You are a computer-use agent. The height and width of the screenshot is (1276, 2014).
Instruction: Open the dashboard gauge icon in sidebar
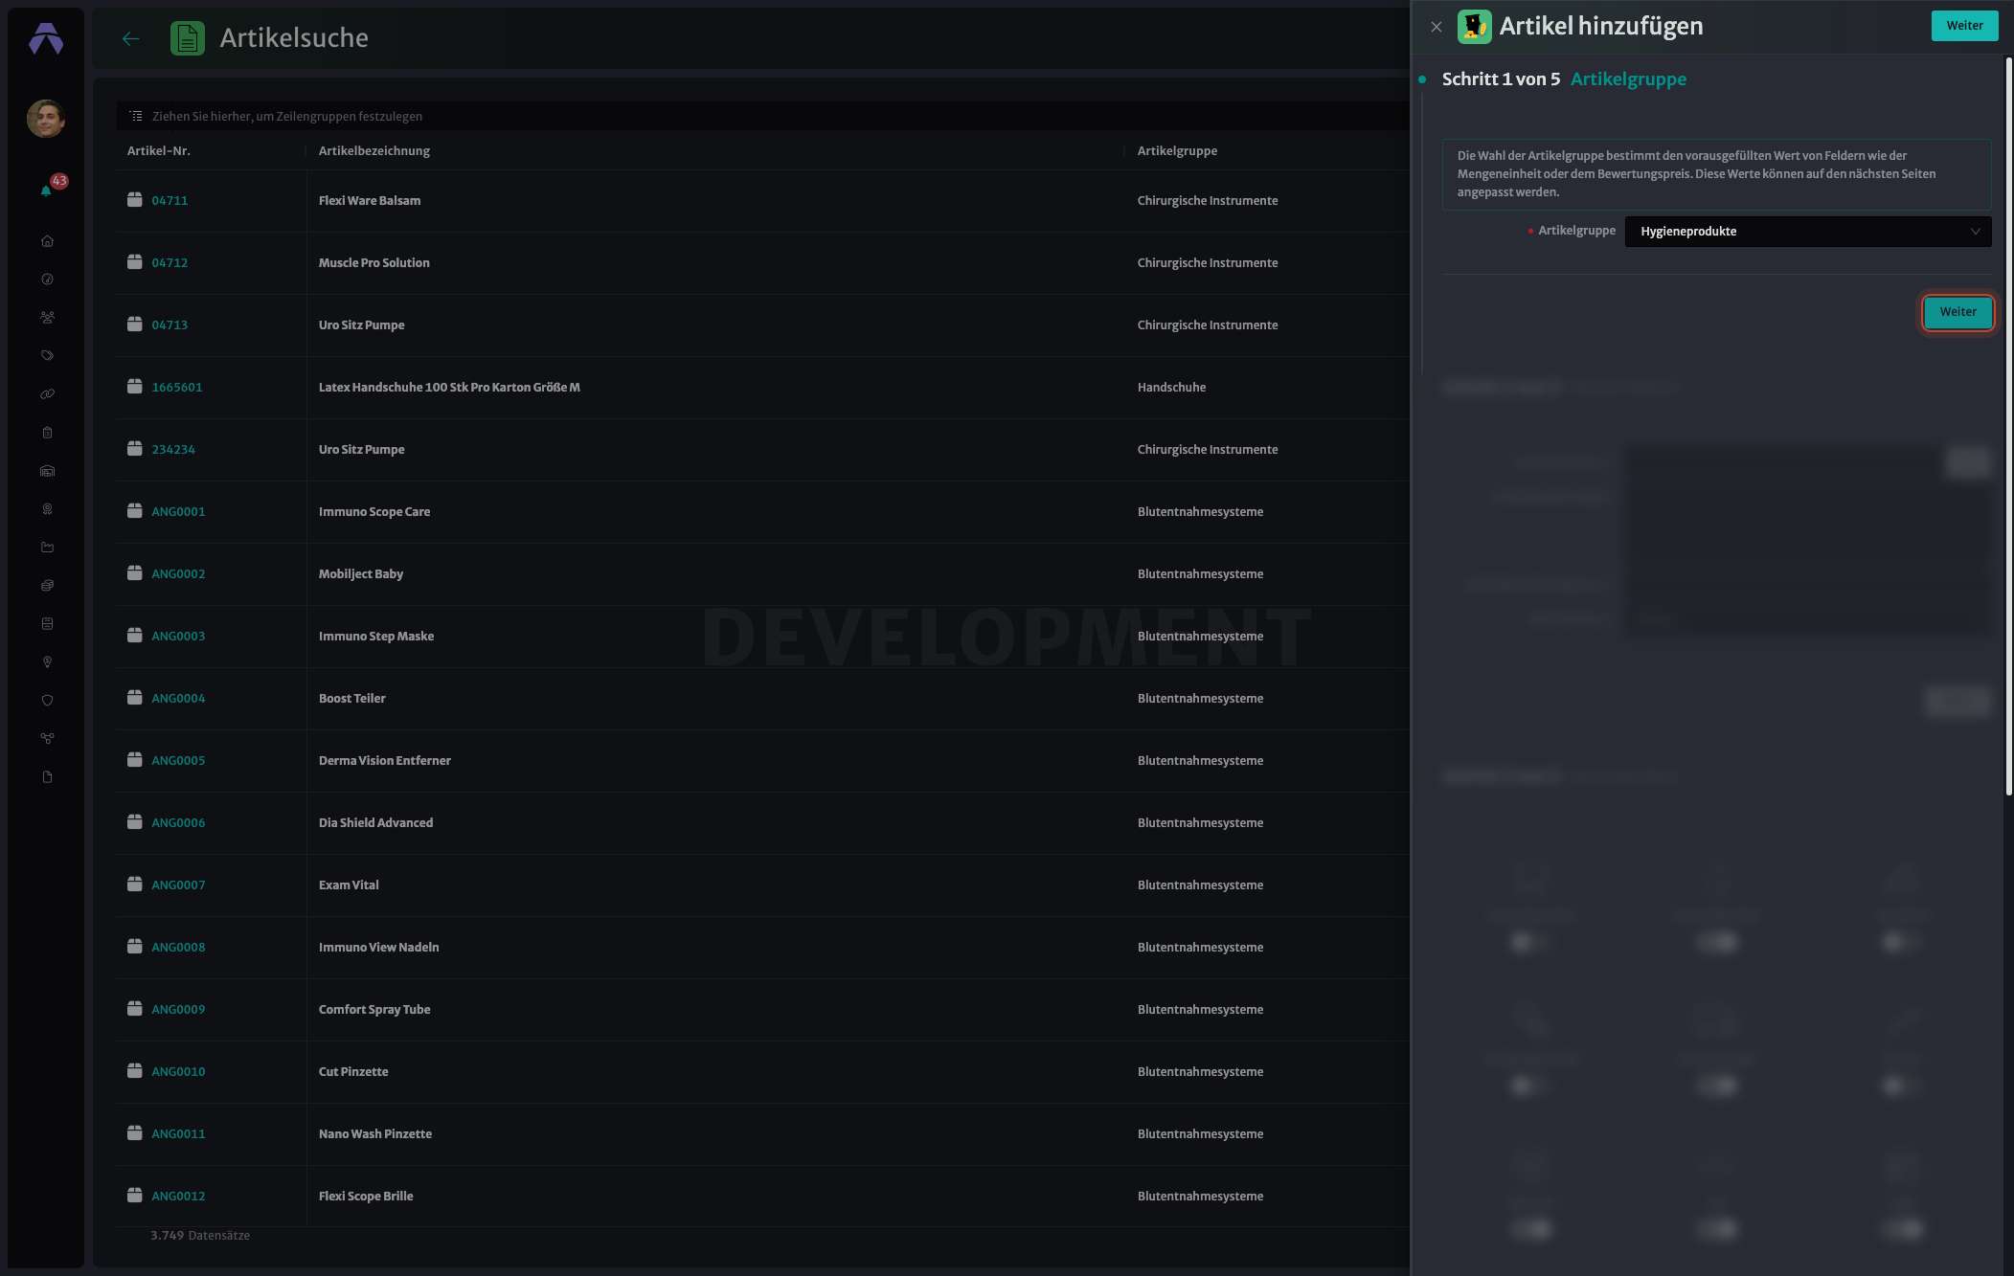pyautogui.click(x=47, y=280)
